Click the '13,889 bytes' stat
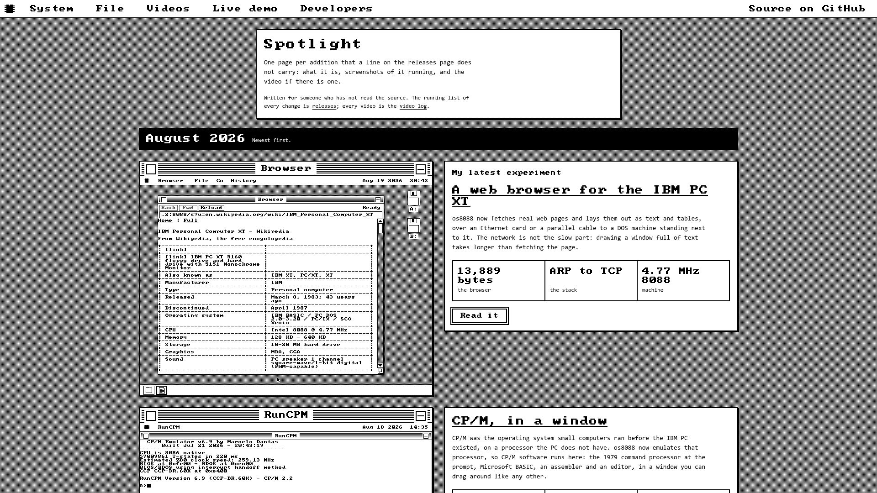 coord(499,281)
